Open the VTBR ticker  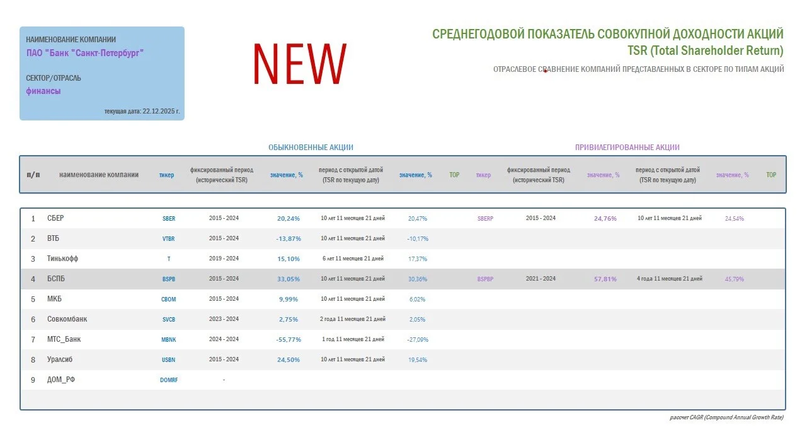coord(169,238)
